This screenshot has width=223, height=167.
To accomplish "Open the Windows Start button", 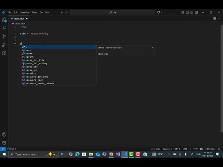I will coord(4,154).
